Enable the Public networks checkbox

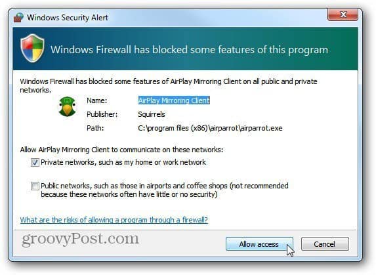(35, 186)
